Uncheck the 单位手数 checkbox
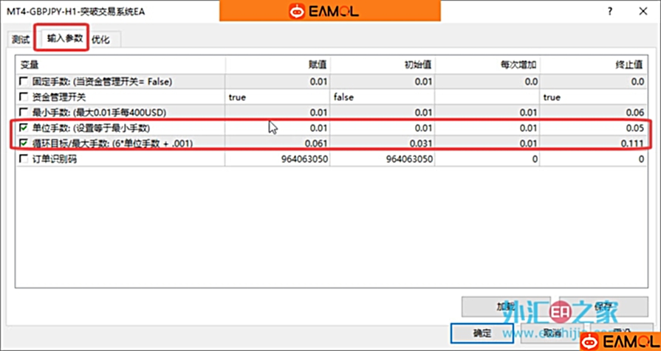 pyautogui.click(x=24, y=128)
